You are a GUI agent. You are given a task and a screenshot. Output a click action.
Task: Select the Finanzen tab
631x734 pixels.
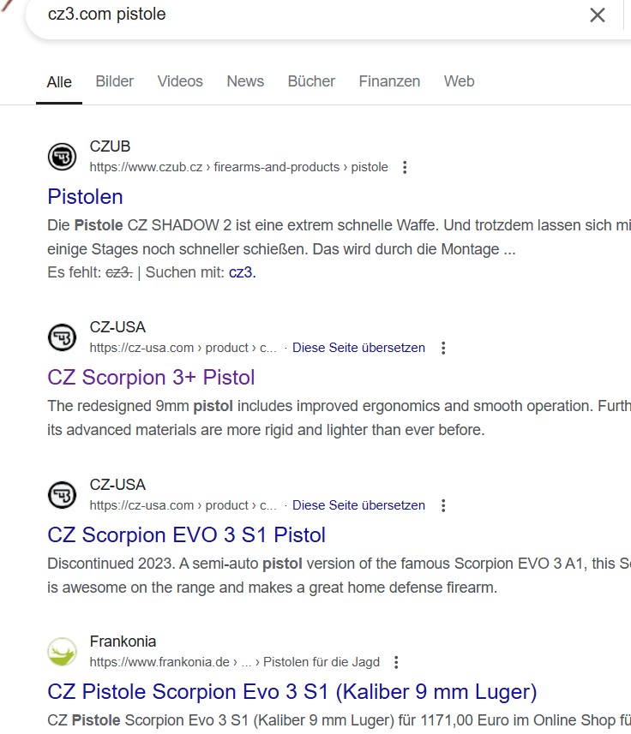[x=389, y=81]
